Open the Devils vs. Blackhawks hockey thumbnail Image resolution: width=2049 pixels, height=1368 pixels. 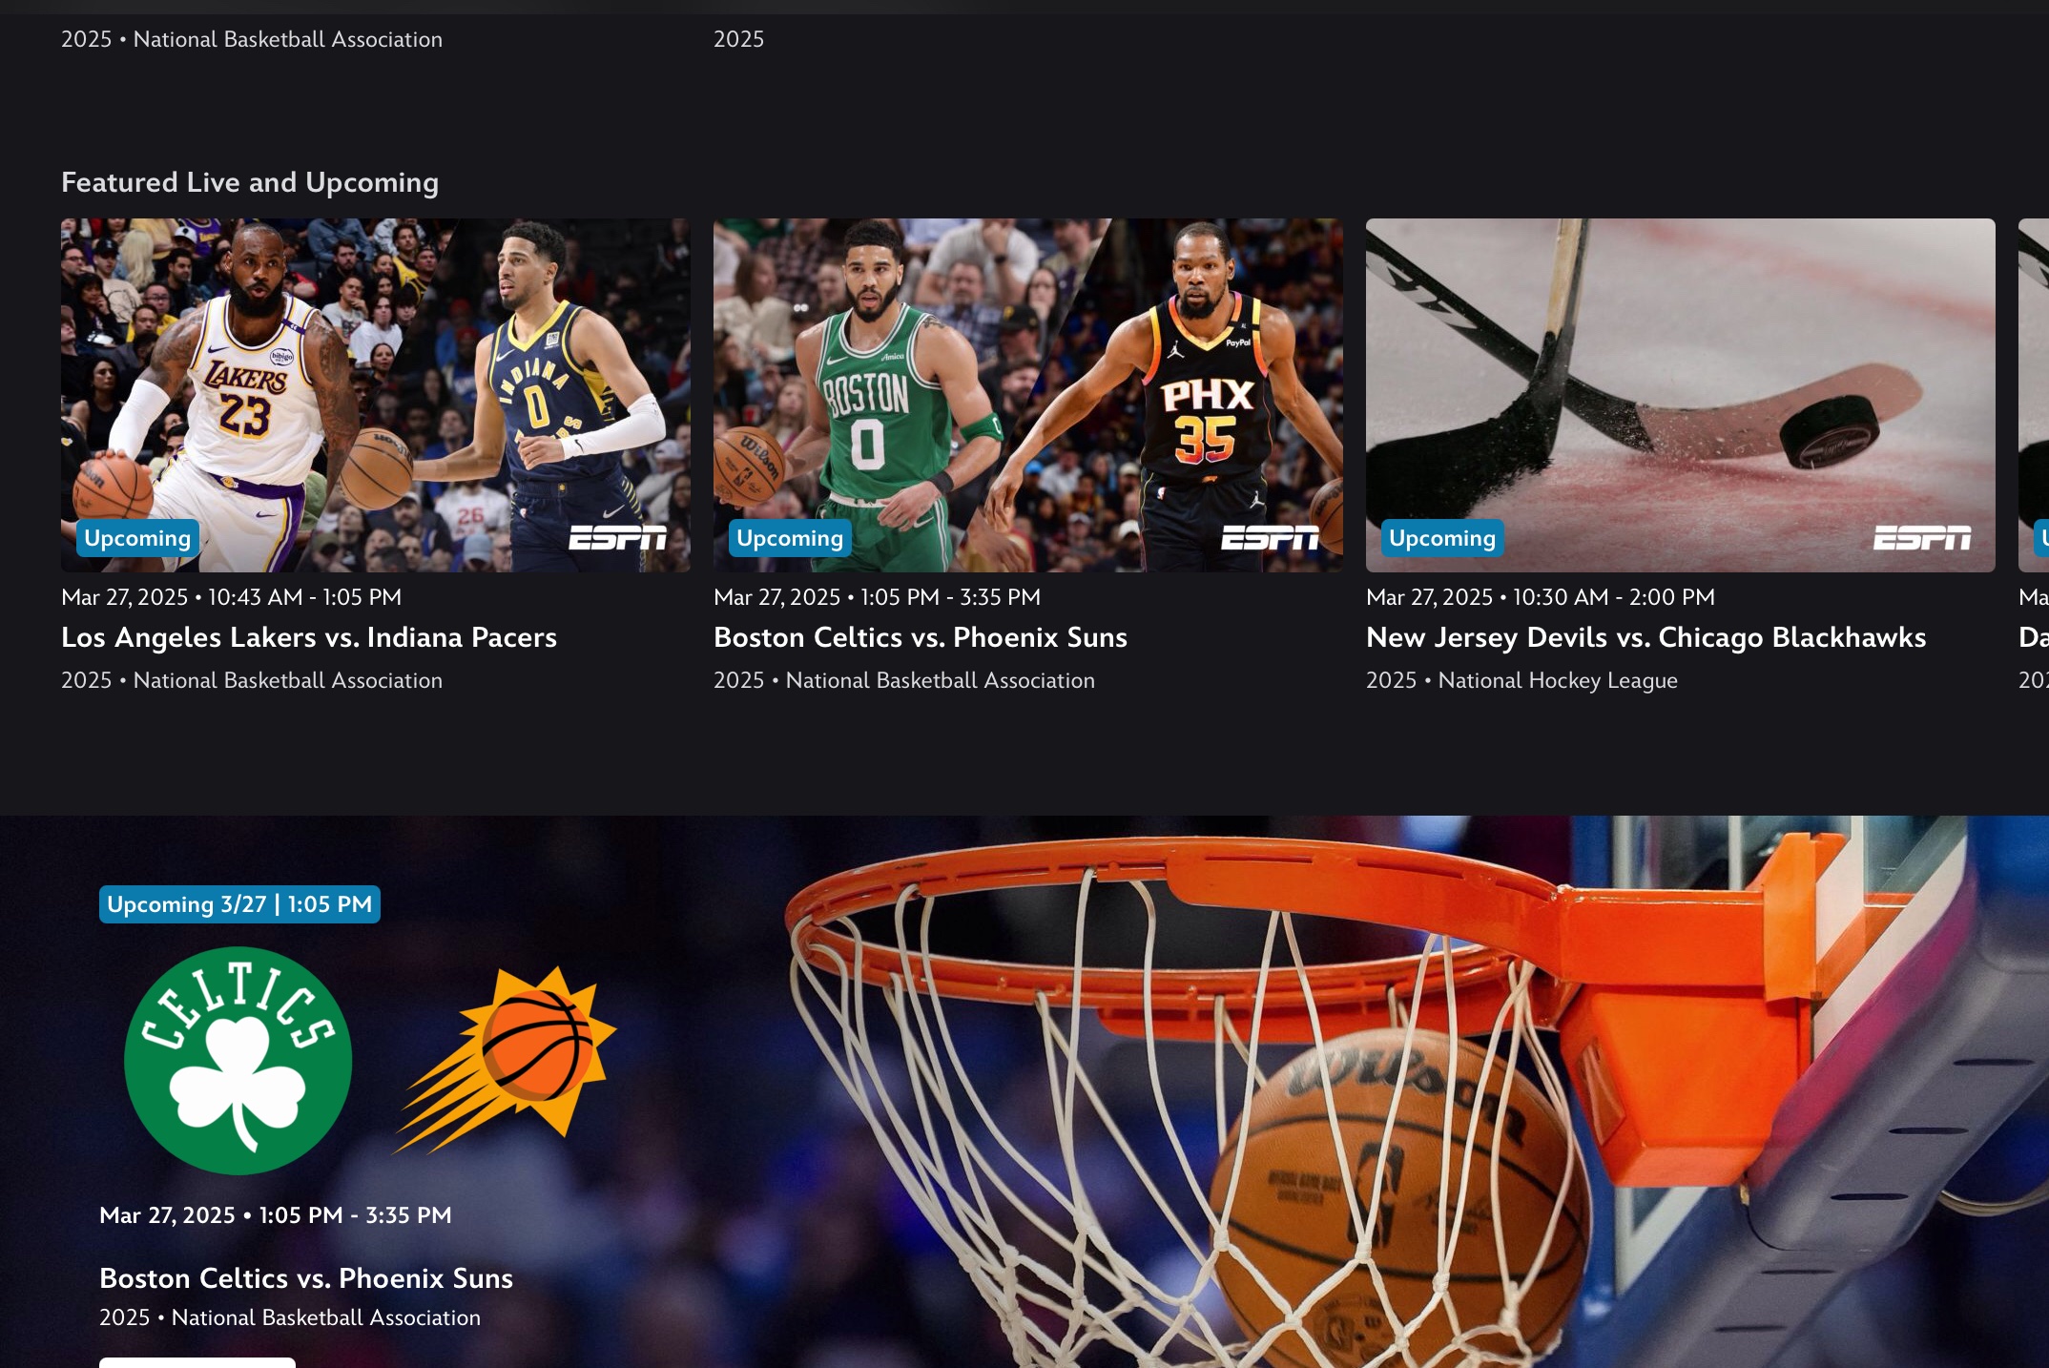click(1680, 395)
